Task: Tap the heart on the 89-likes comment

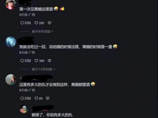Action: pos(36,98)
